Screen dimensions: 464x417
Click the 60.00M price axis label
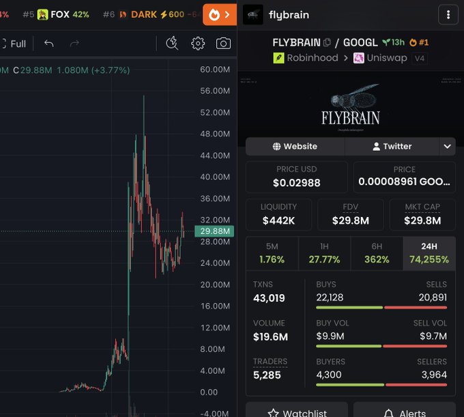(215, 70)
